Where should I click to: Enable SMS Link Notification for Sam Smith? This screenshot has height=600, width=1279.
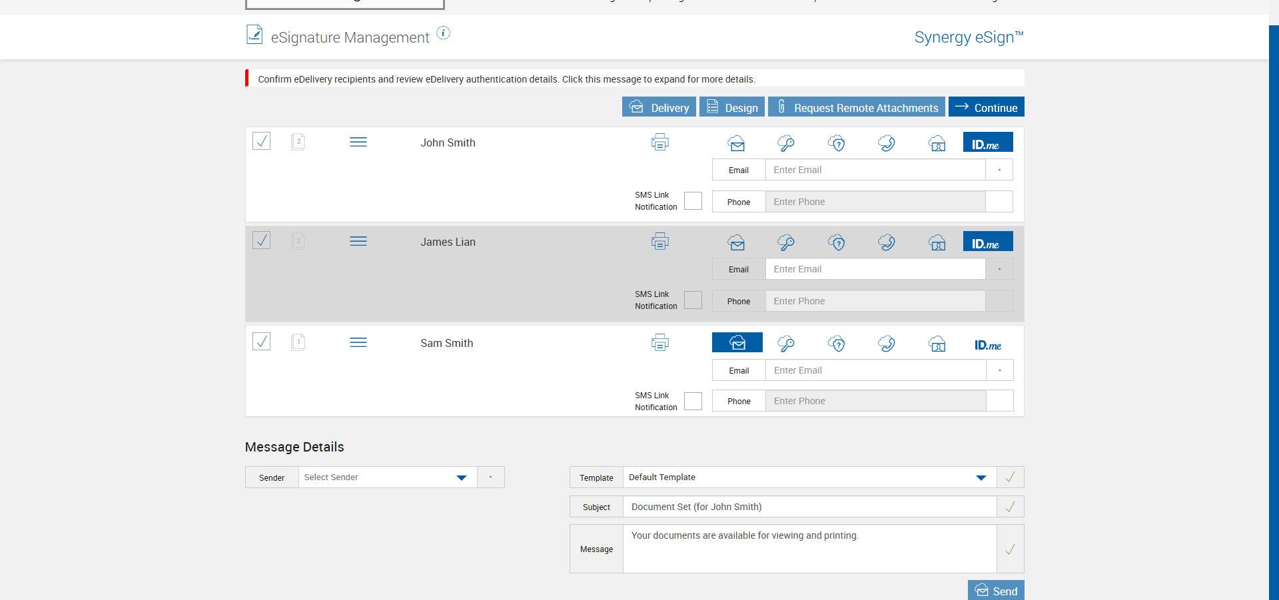pyautogui.click(x=693, y=401)
